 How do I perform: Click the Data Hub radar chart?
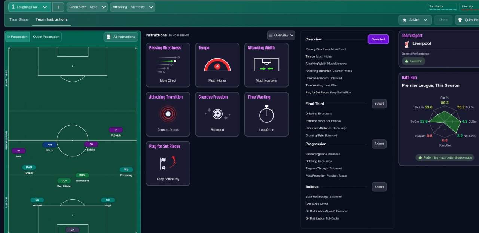pyautogui.click(x=444, y=122)
